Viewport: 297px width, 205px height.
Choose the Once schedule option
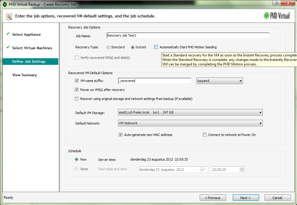77,169
